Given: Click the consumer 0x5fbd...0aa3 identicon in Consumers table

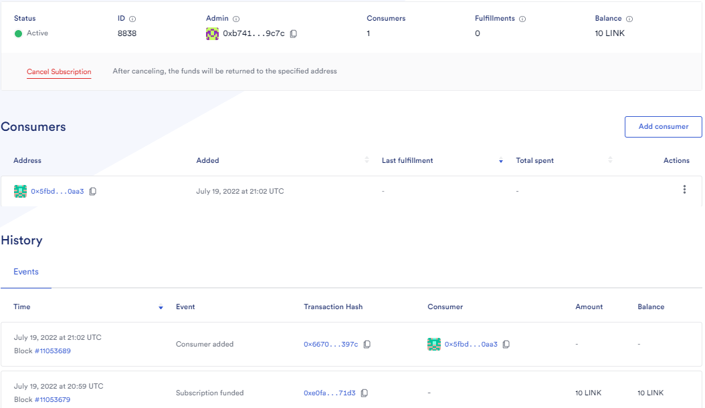Looking at the screenshot, I should (20, 191).
